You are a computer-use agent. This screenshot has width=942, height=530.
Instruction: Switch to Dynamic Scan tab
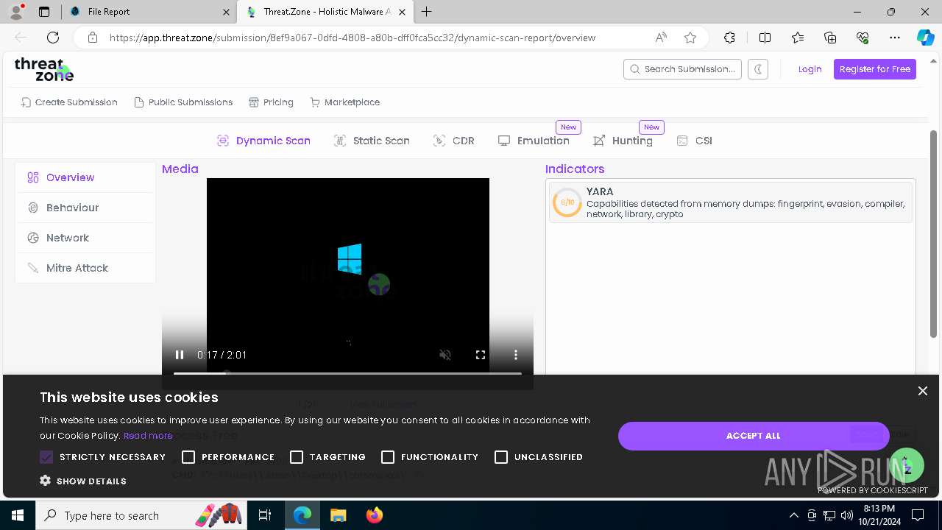pyautogui.click(x=263, y=141)
